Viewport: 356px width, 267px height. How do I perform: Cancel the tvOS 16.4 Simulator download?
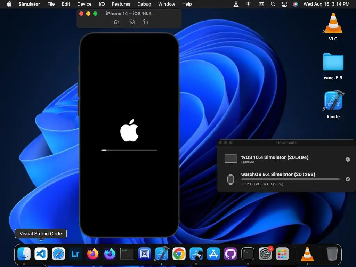348,159
